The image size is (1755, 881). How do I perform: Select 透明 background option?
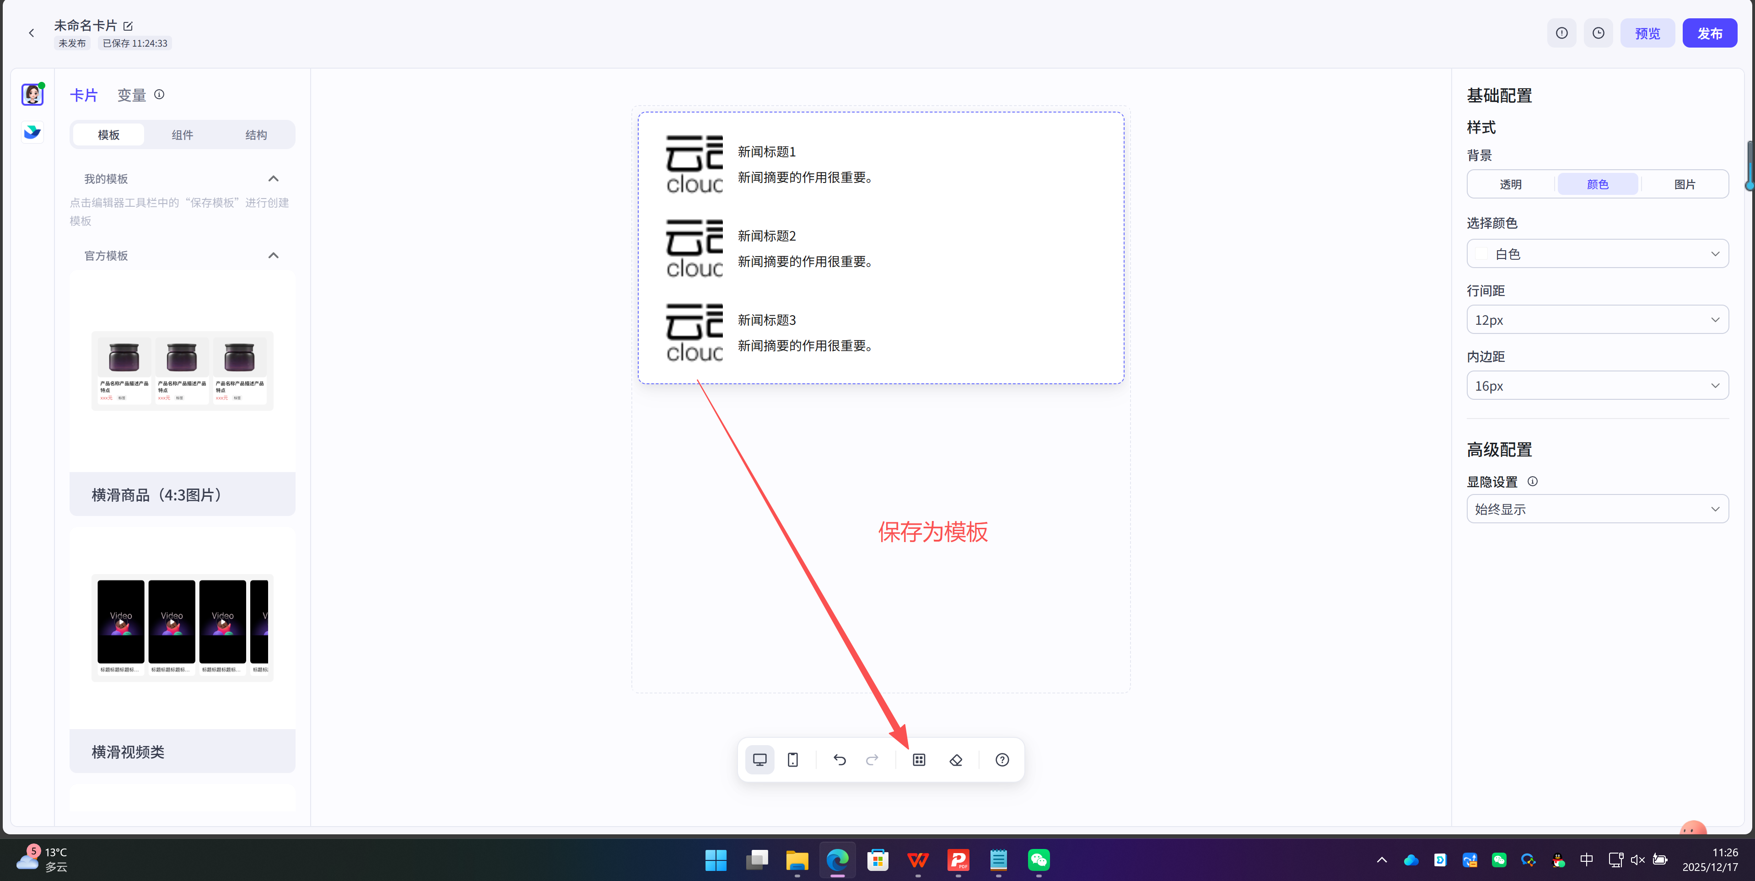[x=1511, y=183]
